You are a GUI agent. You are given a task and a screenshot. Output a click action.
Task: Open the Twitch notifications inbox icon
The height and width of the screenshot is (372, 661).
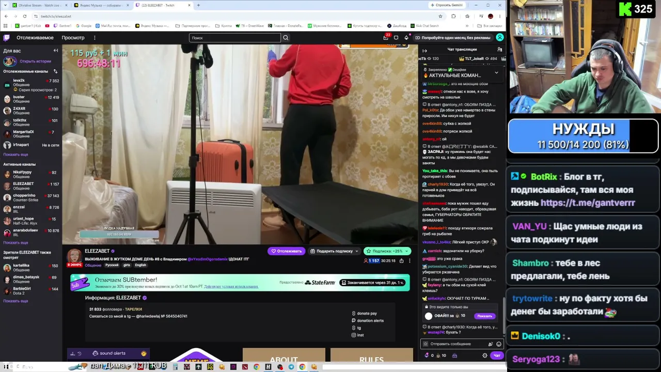point(386,37)
